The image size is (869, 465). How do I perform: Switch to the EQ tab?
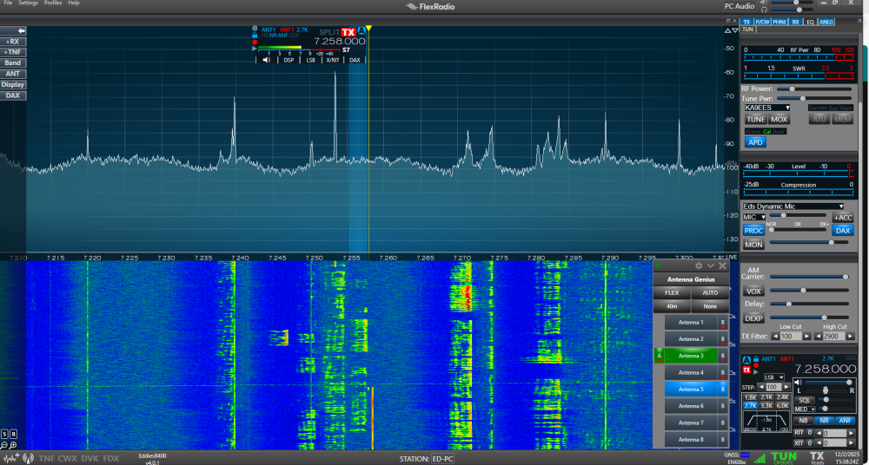(x=810, y=23)
